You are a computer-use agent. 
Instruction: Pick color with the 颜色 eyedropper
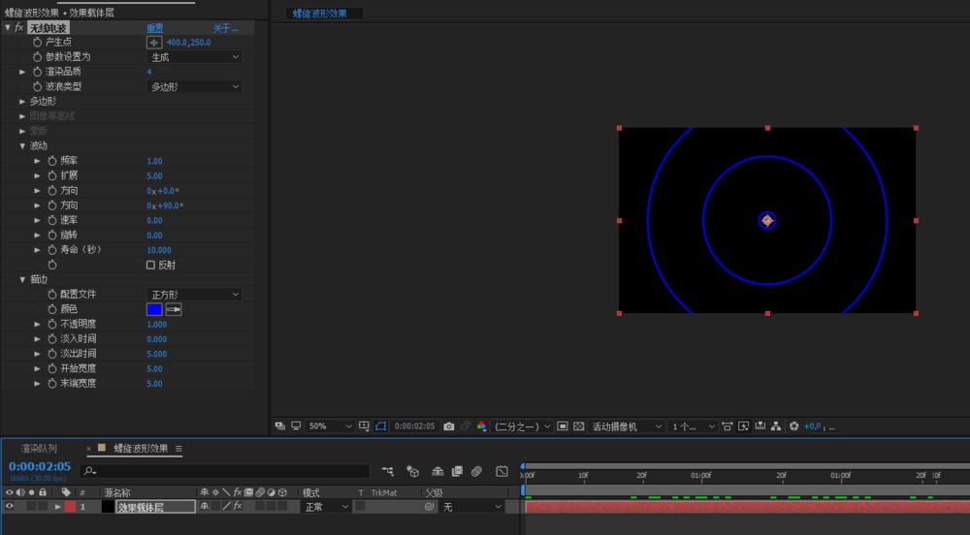click(x=174, y=309)
